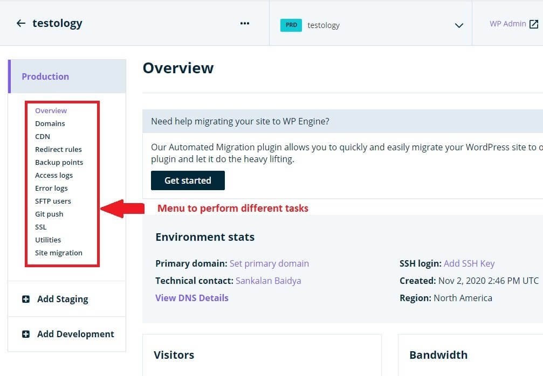Click the Region North America text
The height and width of the screenshot is (376, 543).
click(446, 298)
